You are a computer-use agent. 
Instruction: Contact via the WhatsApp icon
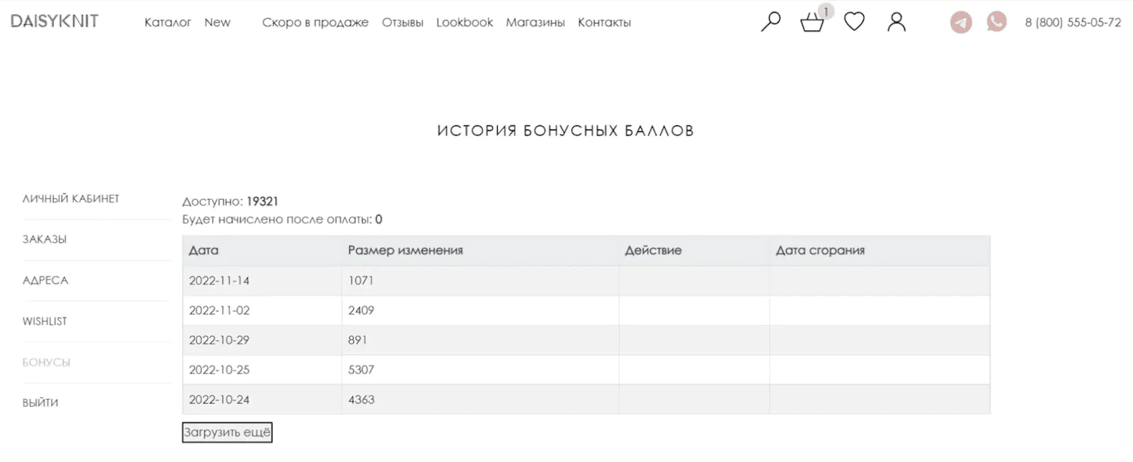pos(996,22)
